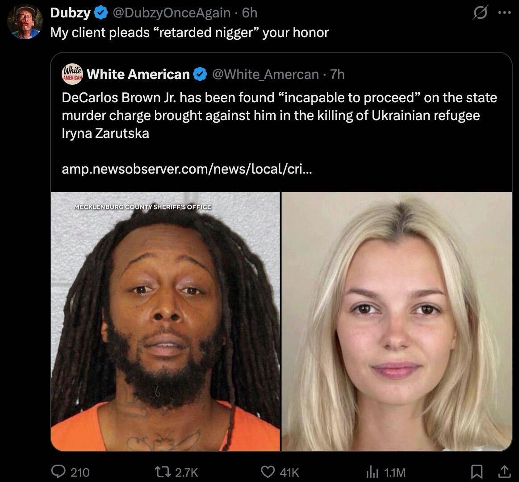Click the 7h quoted post timestamp
The width and height of the screenshot is (519, 482).
pos(337,75)
